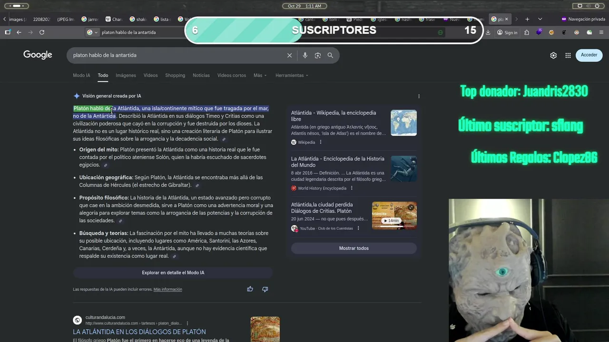Viewport: 609px width, 342px height.
Task: Open the browser sidebar workspace icon
Action: pyautogui.click(x=8, y=32)
